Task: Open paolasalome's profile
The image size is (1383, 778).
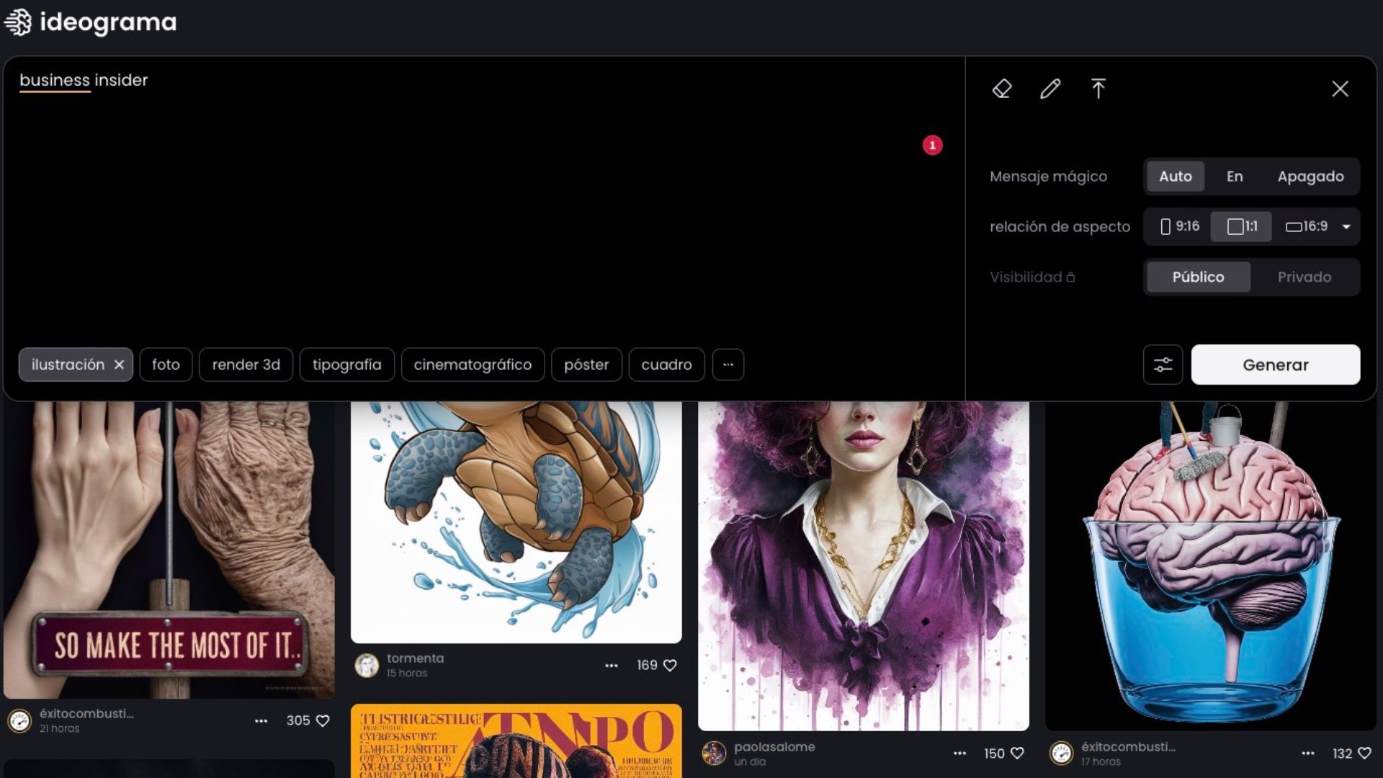Action: click(x=714, y=754)
